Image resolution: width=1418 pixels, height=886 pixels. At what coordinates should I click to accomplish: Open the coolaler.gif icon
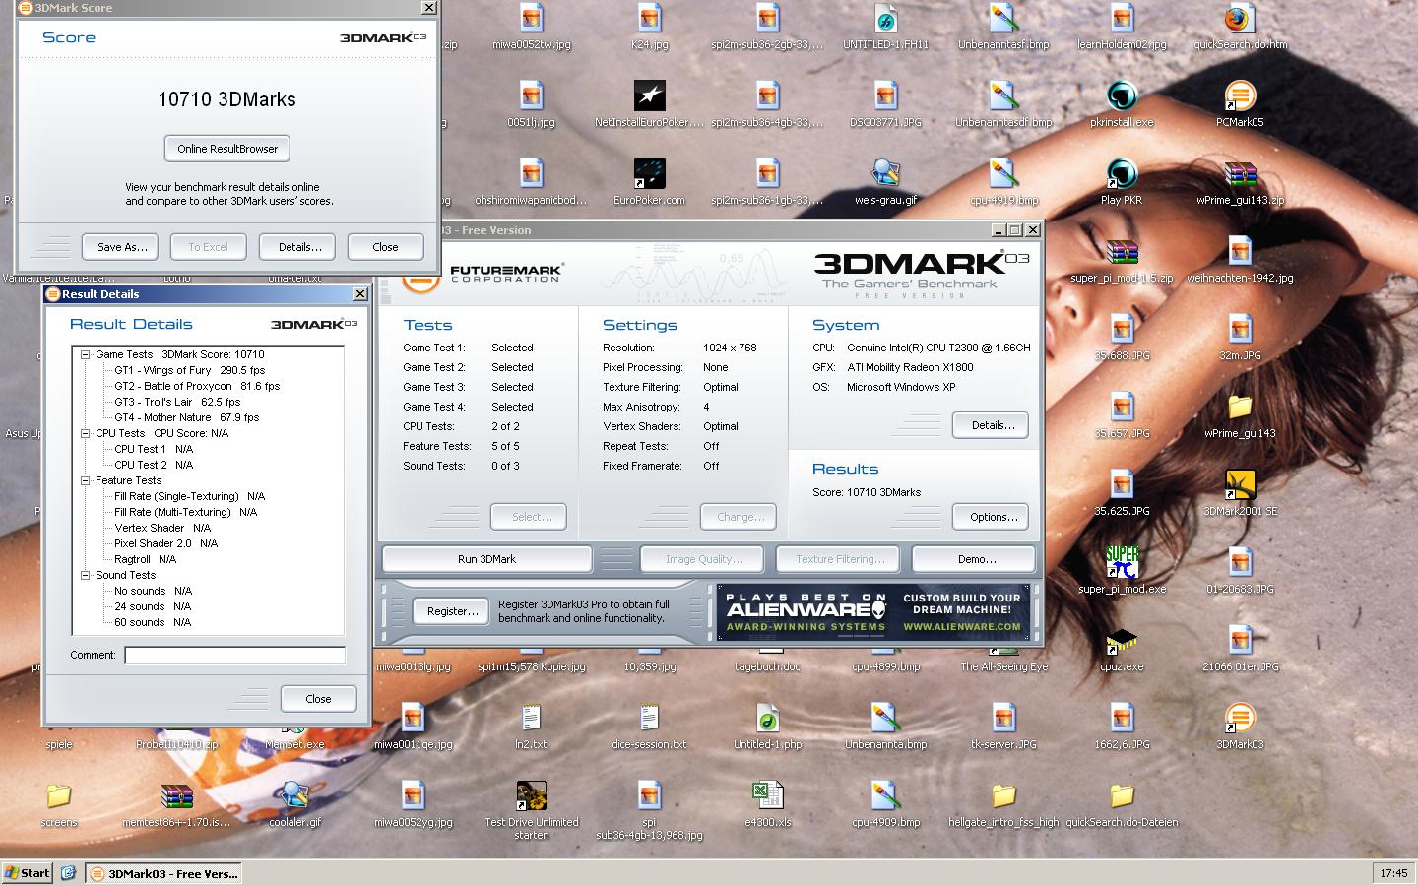pyautogui.click(x=294, y=803)
